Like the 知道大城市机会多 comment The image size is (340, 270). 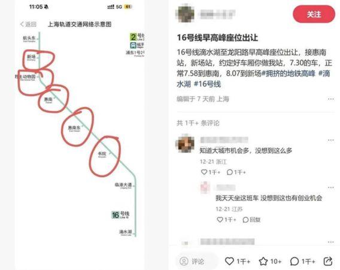pos(204,172)
